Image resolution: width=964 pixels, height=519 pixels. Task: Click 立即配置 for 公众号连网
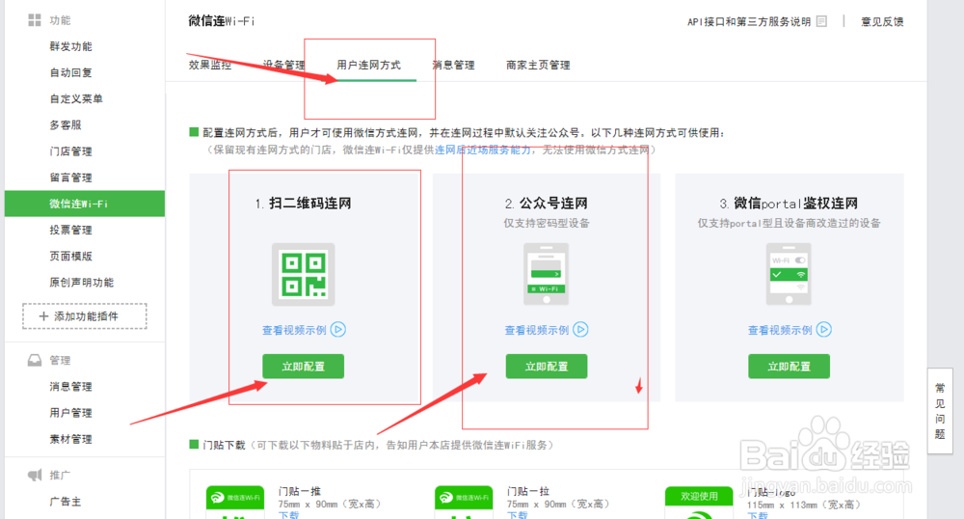coord(547,367)
